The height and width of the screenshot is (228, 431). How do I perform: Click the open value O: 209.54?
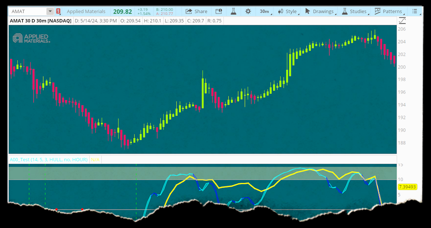point(130,21)
